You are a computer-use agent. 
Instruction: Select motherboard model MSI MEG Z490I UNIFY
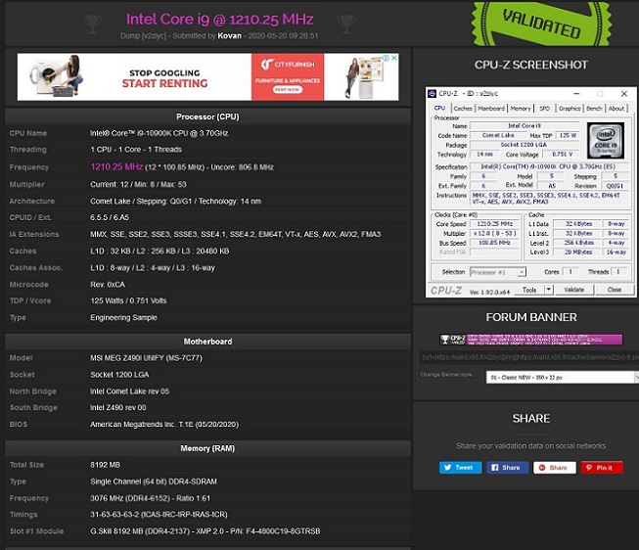click(x=146, y=358)
